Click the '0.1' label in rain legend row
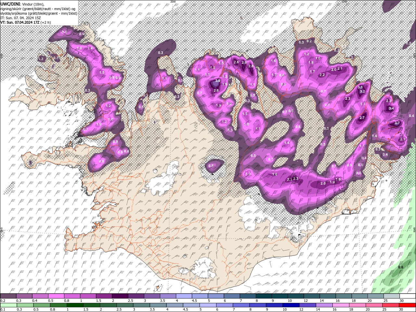 coord(3,310)
